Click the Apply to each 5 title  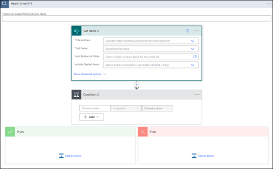point(22,4)
